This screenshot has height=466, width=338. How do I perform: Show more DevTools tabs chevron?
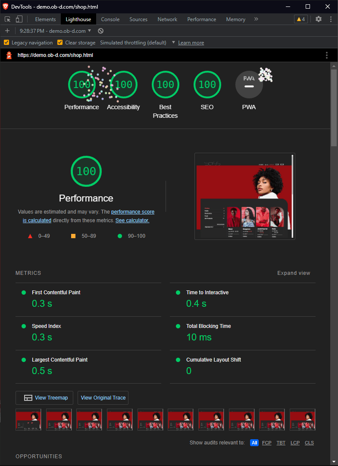tap(256, 19)
